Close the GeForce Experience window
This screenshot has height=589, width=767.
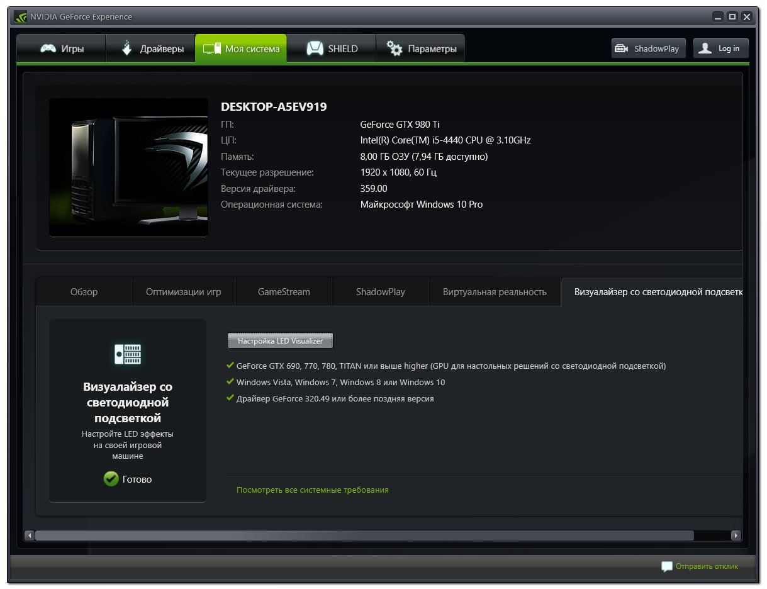pos(747,17)
